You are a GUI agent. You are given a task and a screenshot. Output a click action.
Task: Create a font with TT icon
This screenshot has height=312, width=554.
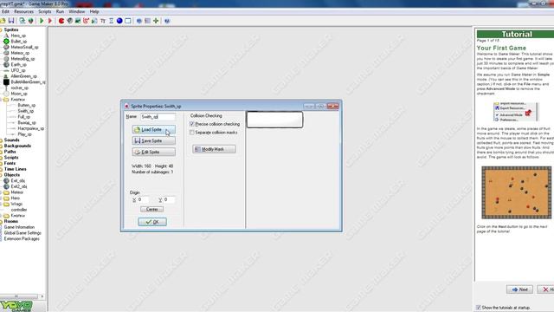tap(103, 21)
